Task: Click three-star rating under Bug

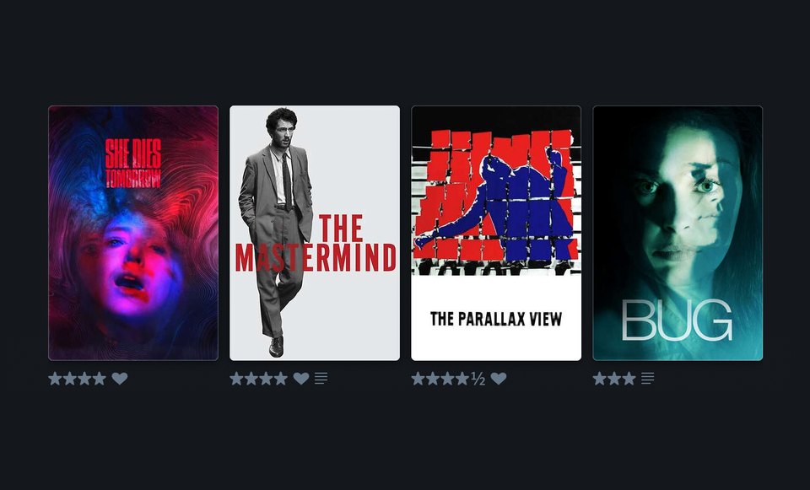Action: [614, 379]
